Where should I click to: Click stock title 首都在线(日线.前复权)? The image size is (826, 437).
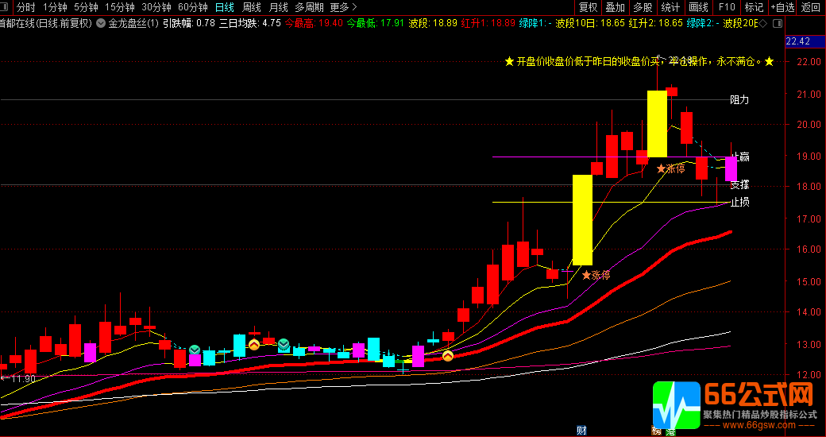(x=46, y=23)
